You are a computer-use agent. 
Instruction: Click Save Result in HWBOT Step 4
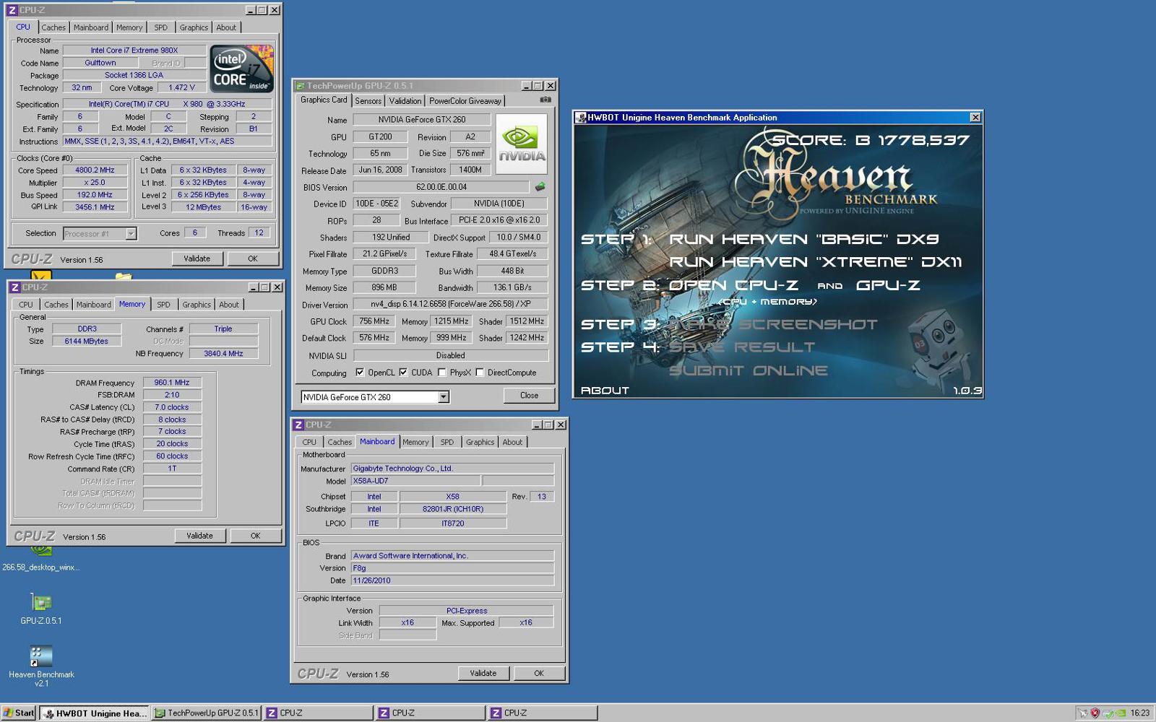point(742,347)
